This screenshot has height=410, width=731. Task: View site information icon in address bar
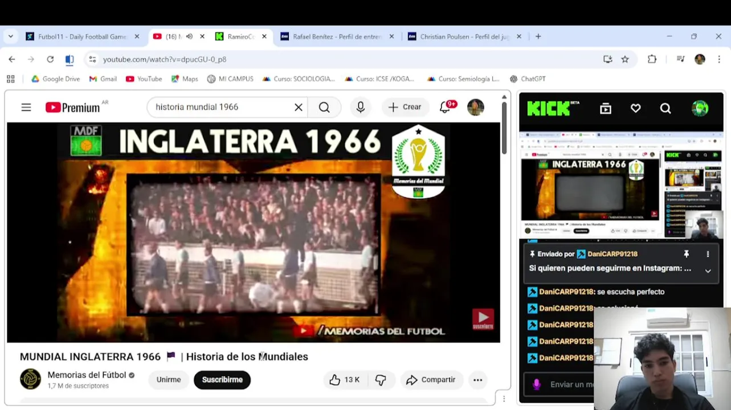(93, 59)
